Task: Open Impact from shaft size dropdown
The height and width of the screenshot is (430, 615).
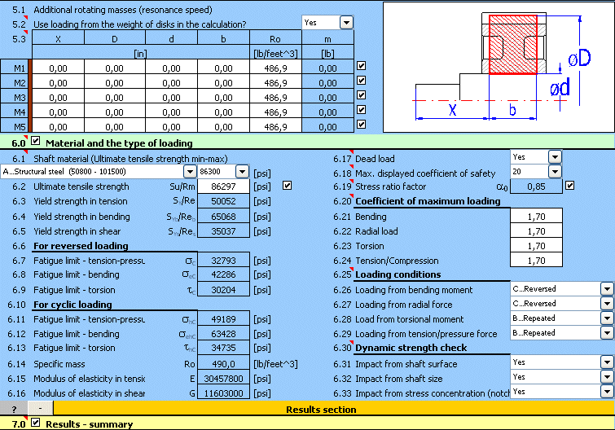Action: (x=607, y=377)
